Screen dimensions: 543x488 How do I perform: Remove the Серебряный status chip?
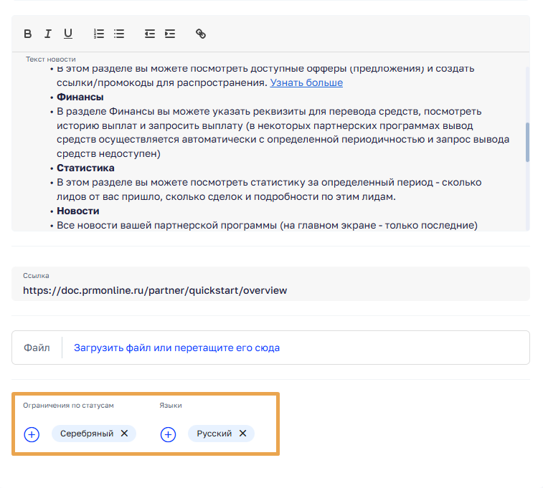(x=124, y=434)
